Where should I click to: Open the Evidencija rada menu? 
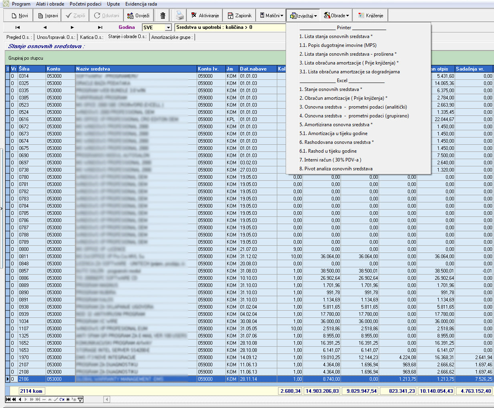(141, 4)
